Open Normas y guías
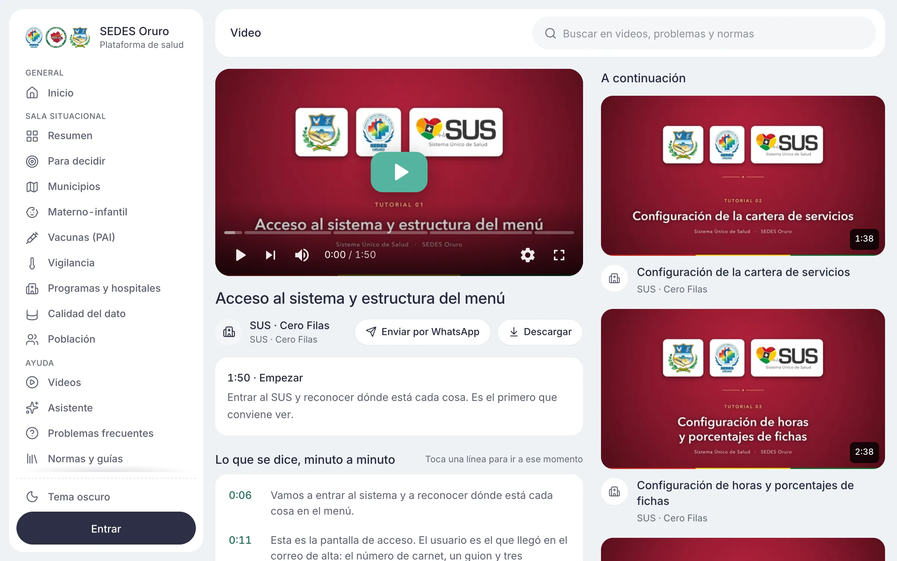 106,459
